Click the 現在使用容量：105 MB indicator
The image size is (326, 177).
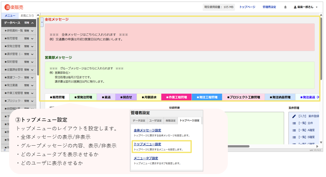(x=219, y=7)
